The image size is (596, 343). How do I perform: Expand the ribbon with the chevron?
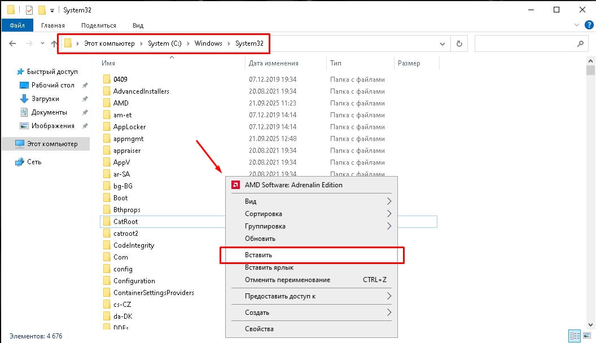coord(576,25)
